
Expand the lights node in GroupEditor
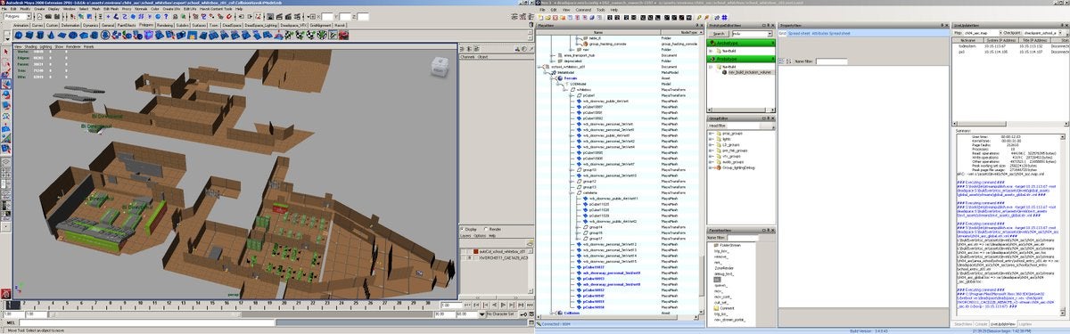coord(710,138)
